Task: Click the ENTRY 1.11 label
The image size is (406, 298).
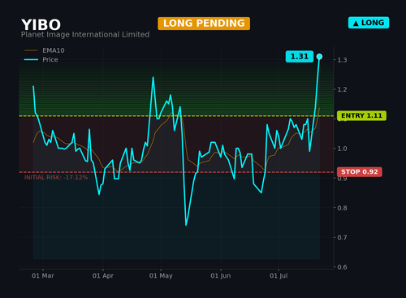Action: pos(361,116)
